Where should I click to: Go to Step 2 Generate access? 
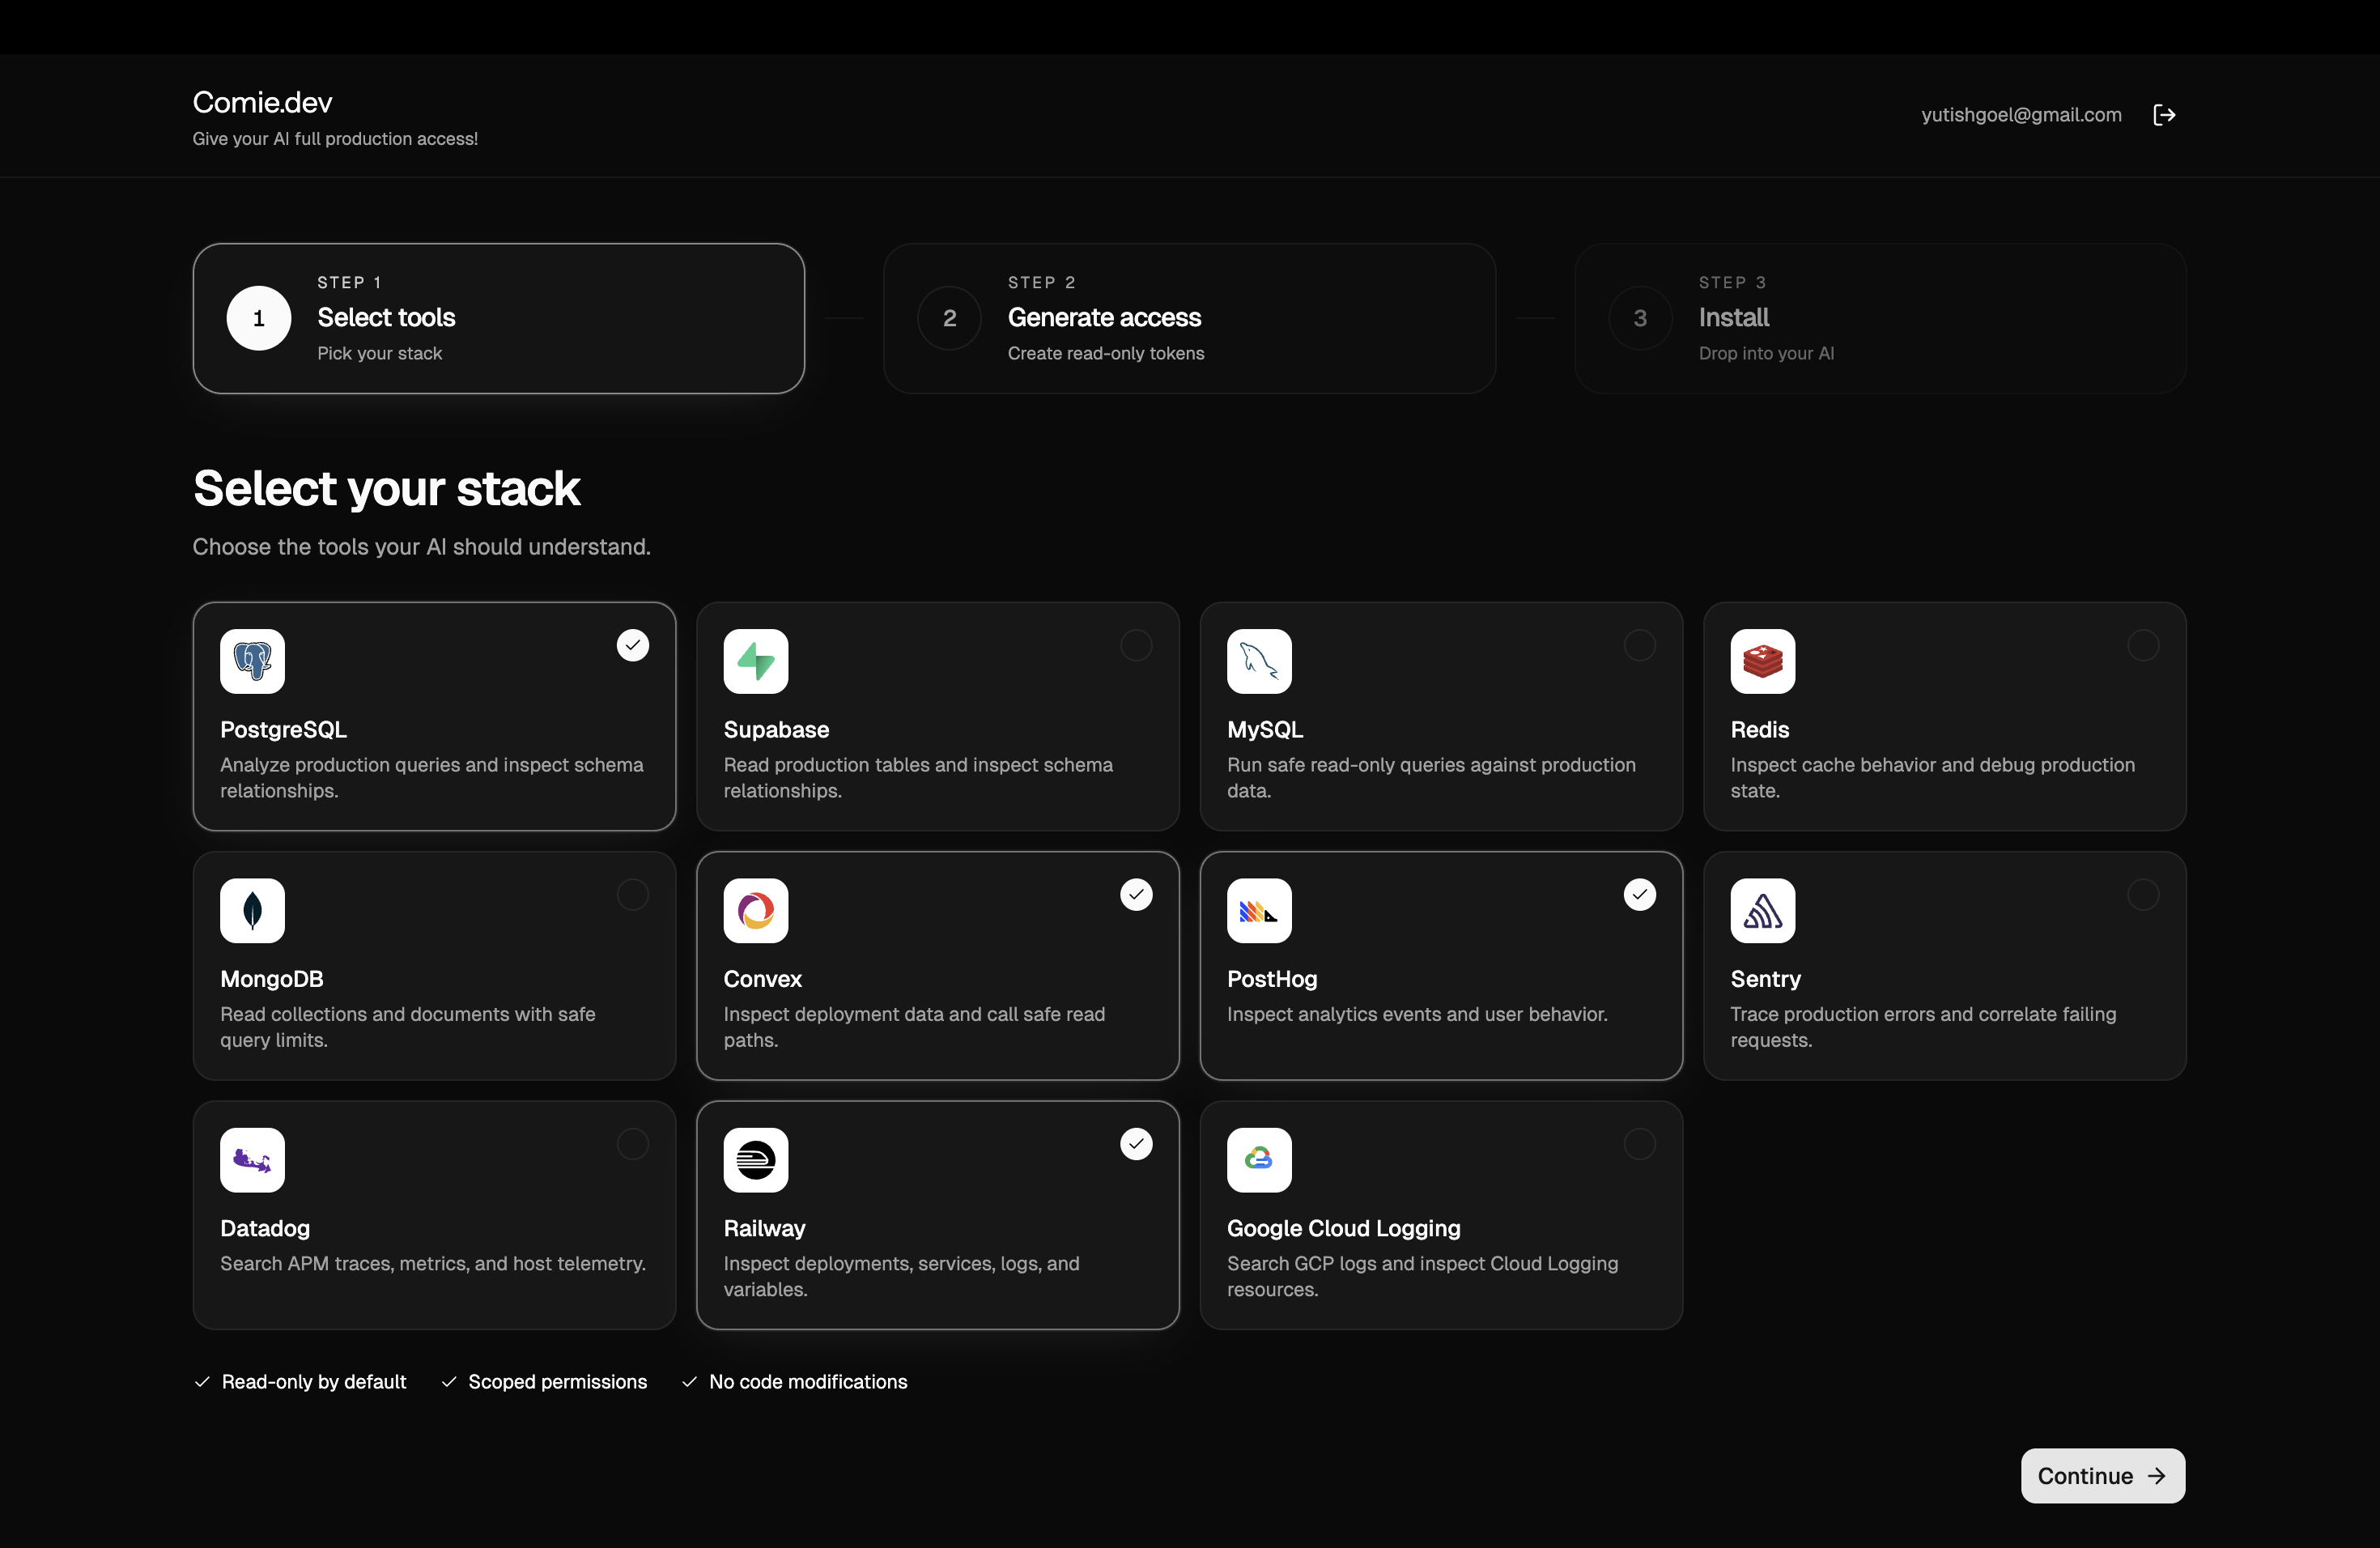pos(1189,318)
